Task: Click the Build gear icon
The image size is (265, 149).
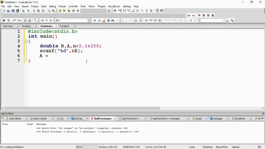Action: pos(60,11)
